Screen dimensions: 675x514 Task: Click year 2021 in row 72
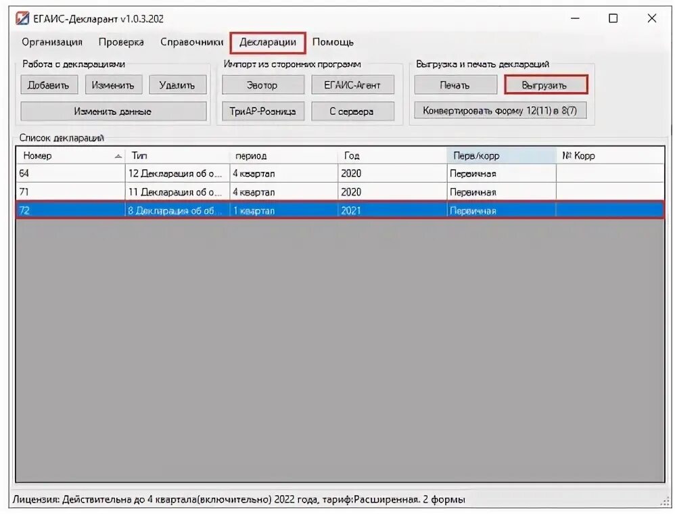[392, 210]
